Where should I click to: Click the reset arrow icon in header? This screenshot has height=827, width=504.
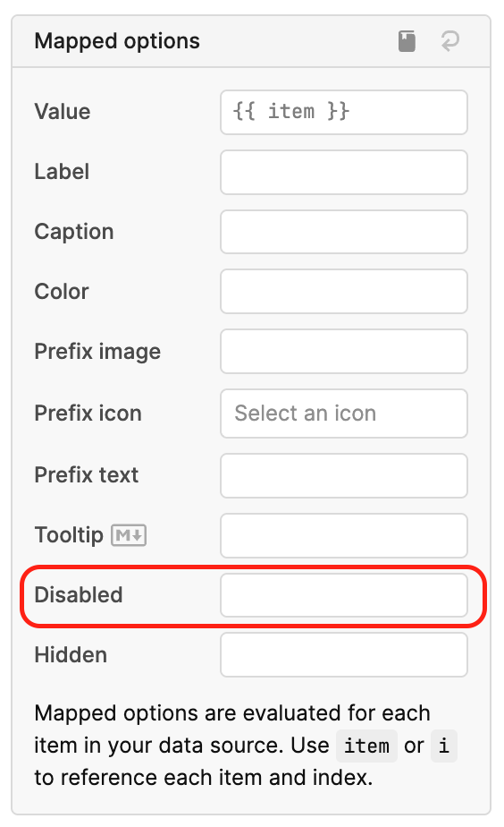click(x=450, y=41)
